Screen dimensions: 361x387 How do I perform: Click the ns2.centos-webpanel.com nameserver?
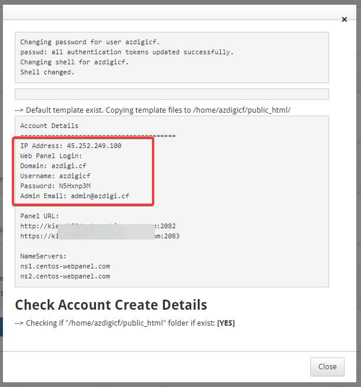coord(65,276)
